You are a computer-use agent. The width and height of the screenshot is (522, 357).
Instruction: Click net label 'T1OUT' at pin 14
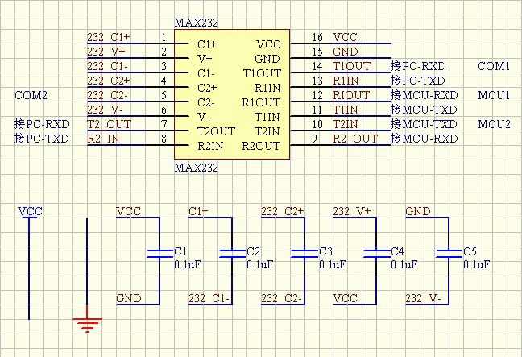(351, 66)
